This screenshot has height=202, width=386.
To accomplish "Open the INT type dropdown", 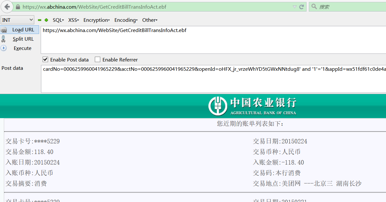I will (17, 20).
